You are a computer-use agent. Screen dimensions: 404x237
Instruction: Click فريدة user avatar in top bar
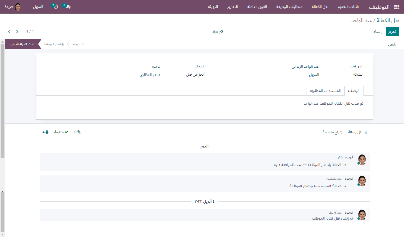(18, 7)
